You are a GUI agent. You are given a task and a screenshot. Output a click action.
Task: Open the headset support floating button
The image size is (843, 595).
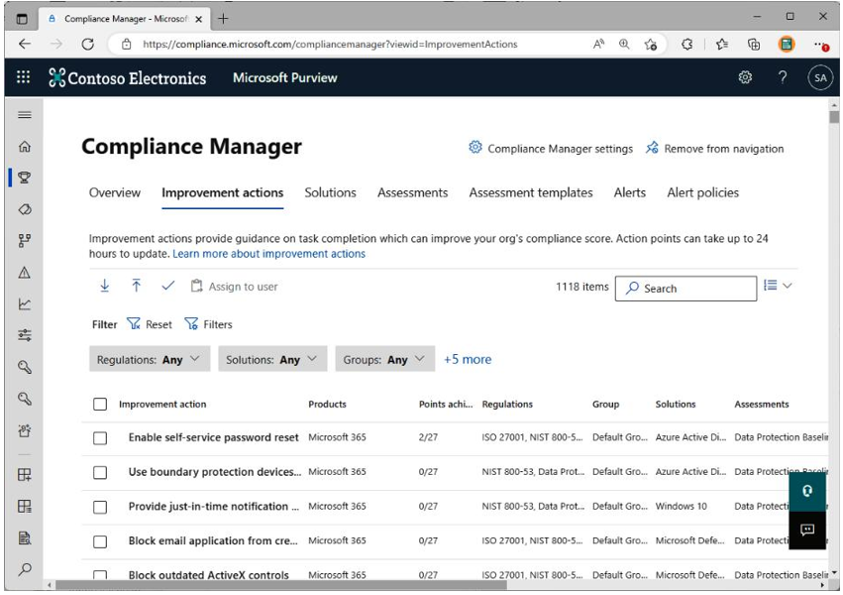point(807,491)
